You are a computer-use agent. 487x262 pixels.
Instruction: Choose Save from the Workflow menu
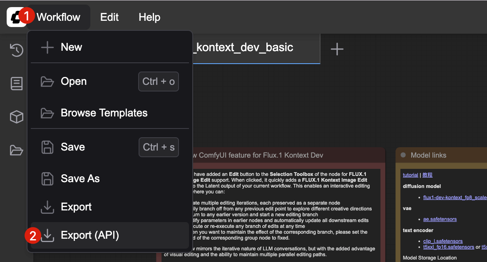[110, 147]
